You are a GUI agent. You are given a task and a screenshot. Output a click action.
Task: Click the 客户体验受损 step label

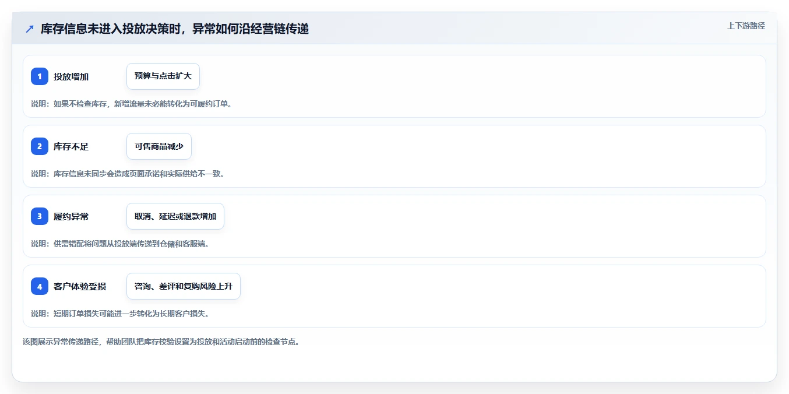click(80, 286)
